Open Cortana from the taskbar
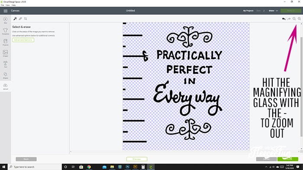This screenshot has height=170, width=303. point(65,167)
